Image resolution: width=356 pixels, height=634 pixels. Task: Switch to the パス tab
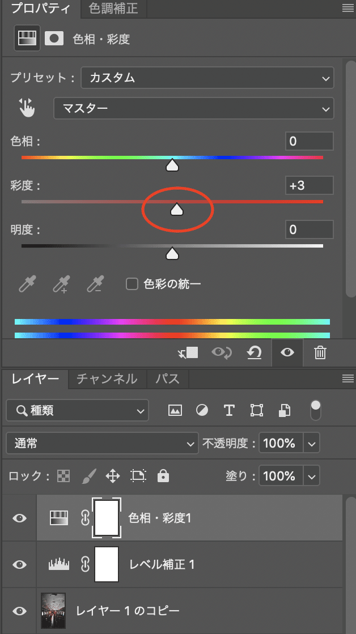(x=167, y=379)
